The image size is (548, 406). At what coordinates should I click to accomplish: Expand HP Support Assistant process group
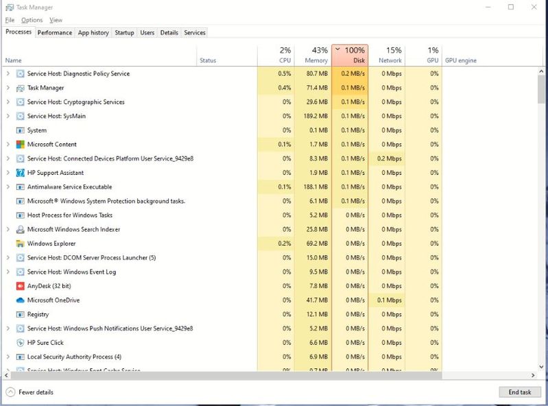click(x=8, y=173)
